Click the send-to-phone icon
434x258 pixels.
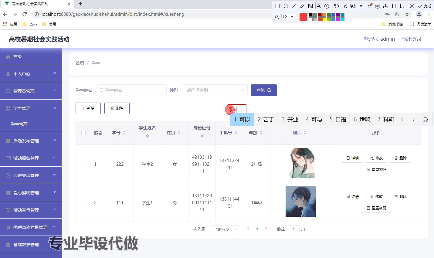click(x=394, y=6)
